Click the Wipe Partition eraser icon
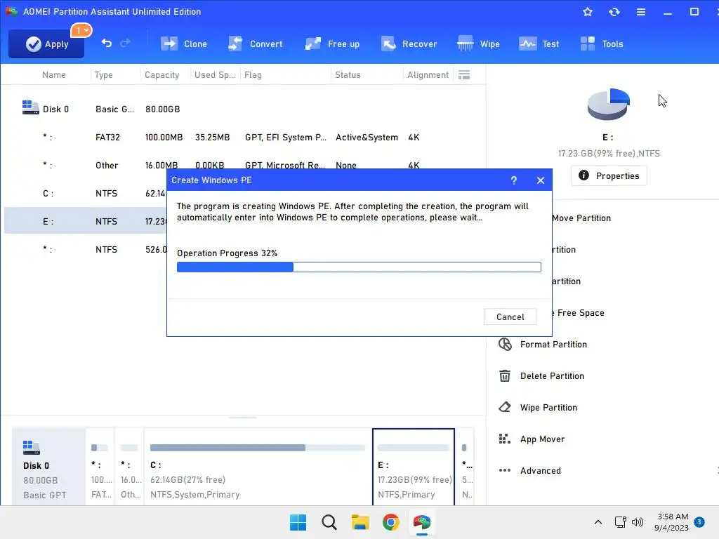This screenshot has height=539, width=719. click(x=505, y=407)
